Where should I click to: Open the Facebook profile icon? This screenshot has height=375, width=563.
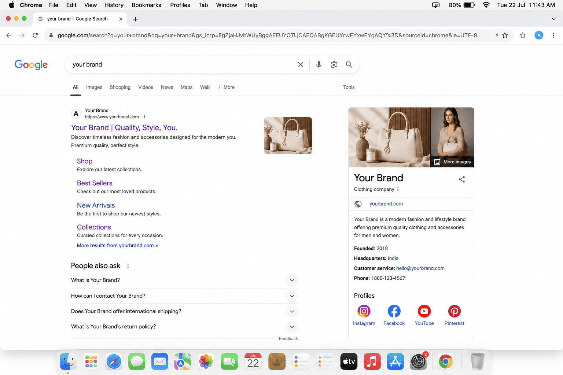click(394, 311)
